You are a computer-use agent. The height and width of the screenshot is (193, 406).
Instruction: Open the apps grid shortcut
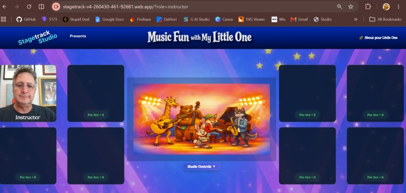click(4, 19)
